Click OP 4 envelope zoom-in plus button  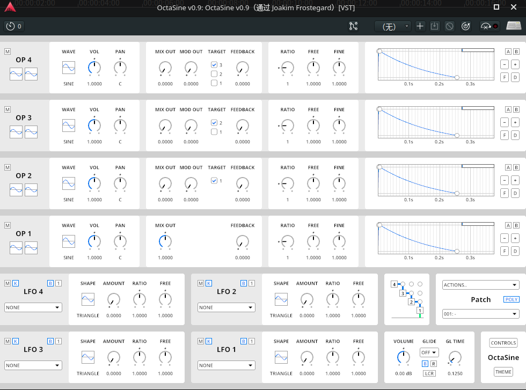[x=515, y=64]
